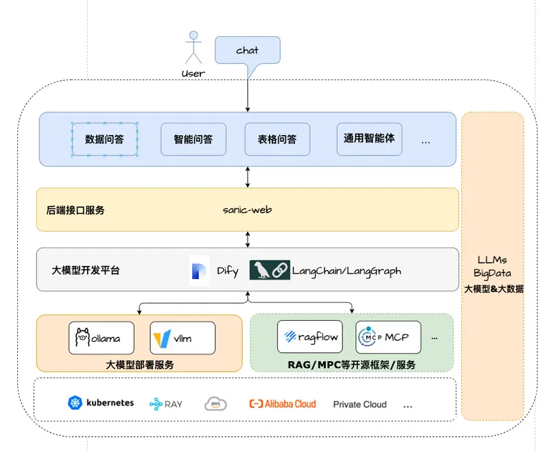Image resolution: width=549 pixels, height=451 pixels.
Task: Click the Alibaba Cloud logo
Action: click(282, 404)
